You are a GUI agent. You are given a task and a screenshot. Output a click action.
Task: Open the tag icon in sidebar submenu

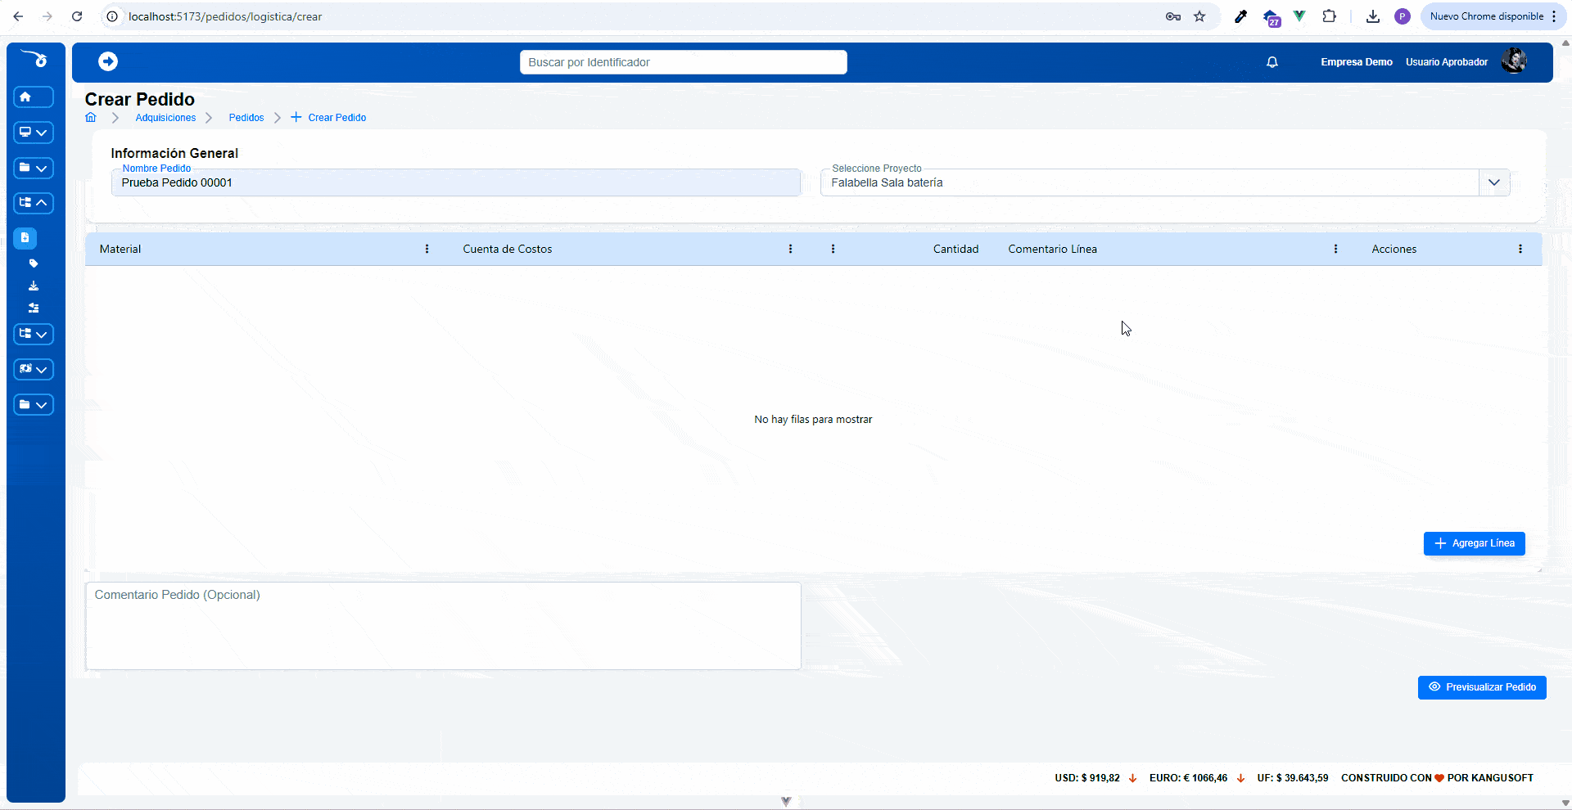[34, 263]
